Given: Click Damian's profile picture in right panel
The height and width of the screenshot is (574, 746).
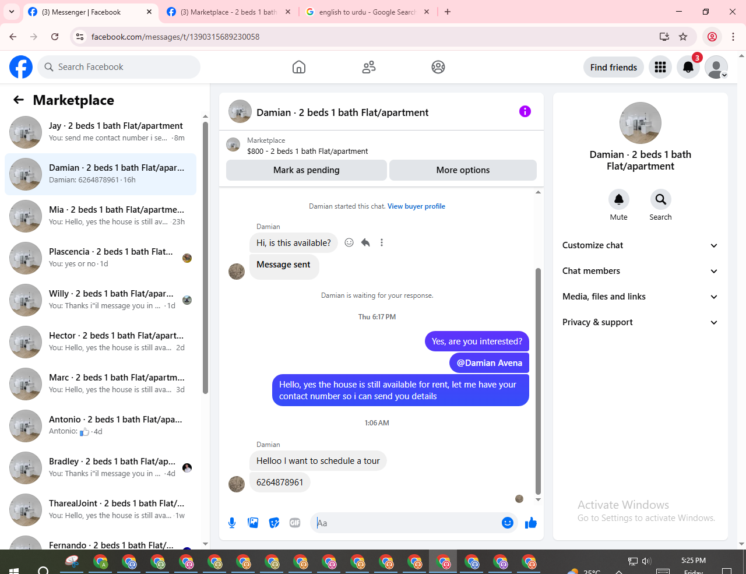Looking at the screenshot, I should point(641,123).
